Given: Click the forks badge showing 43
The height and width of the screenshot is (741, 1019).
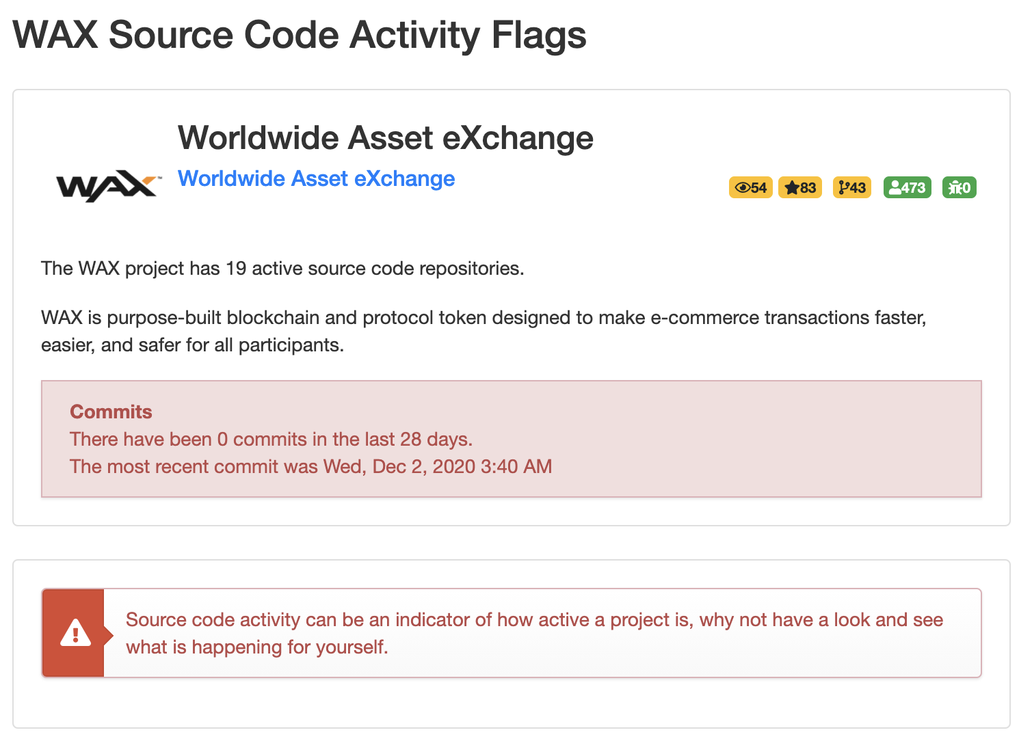Looking at the screenshot, I should tap(852, 187).
